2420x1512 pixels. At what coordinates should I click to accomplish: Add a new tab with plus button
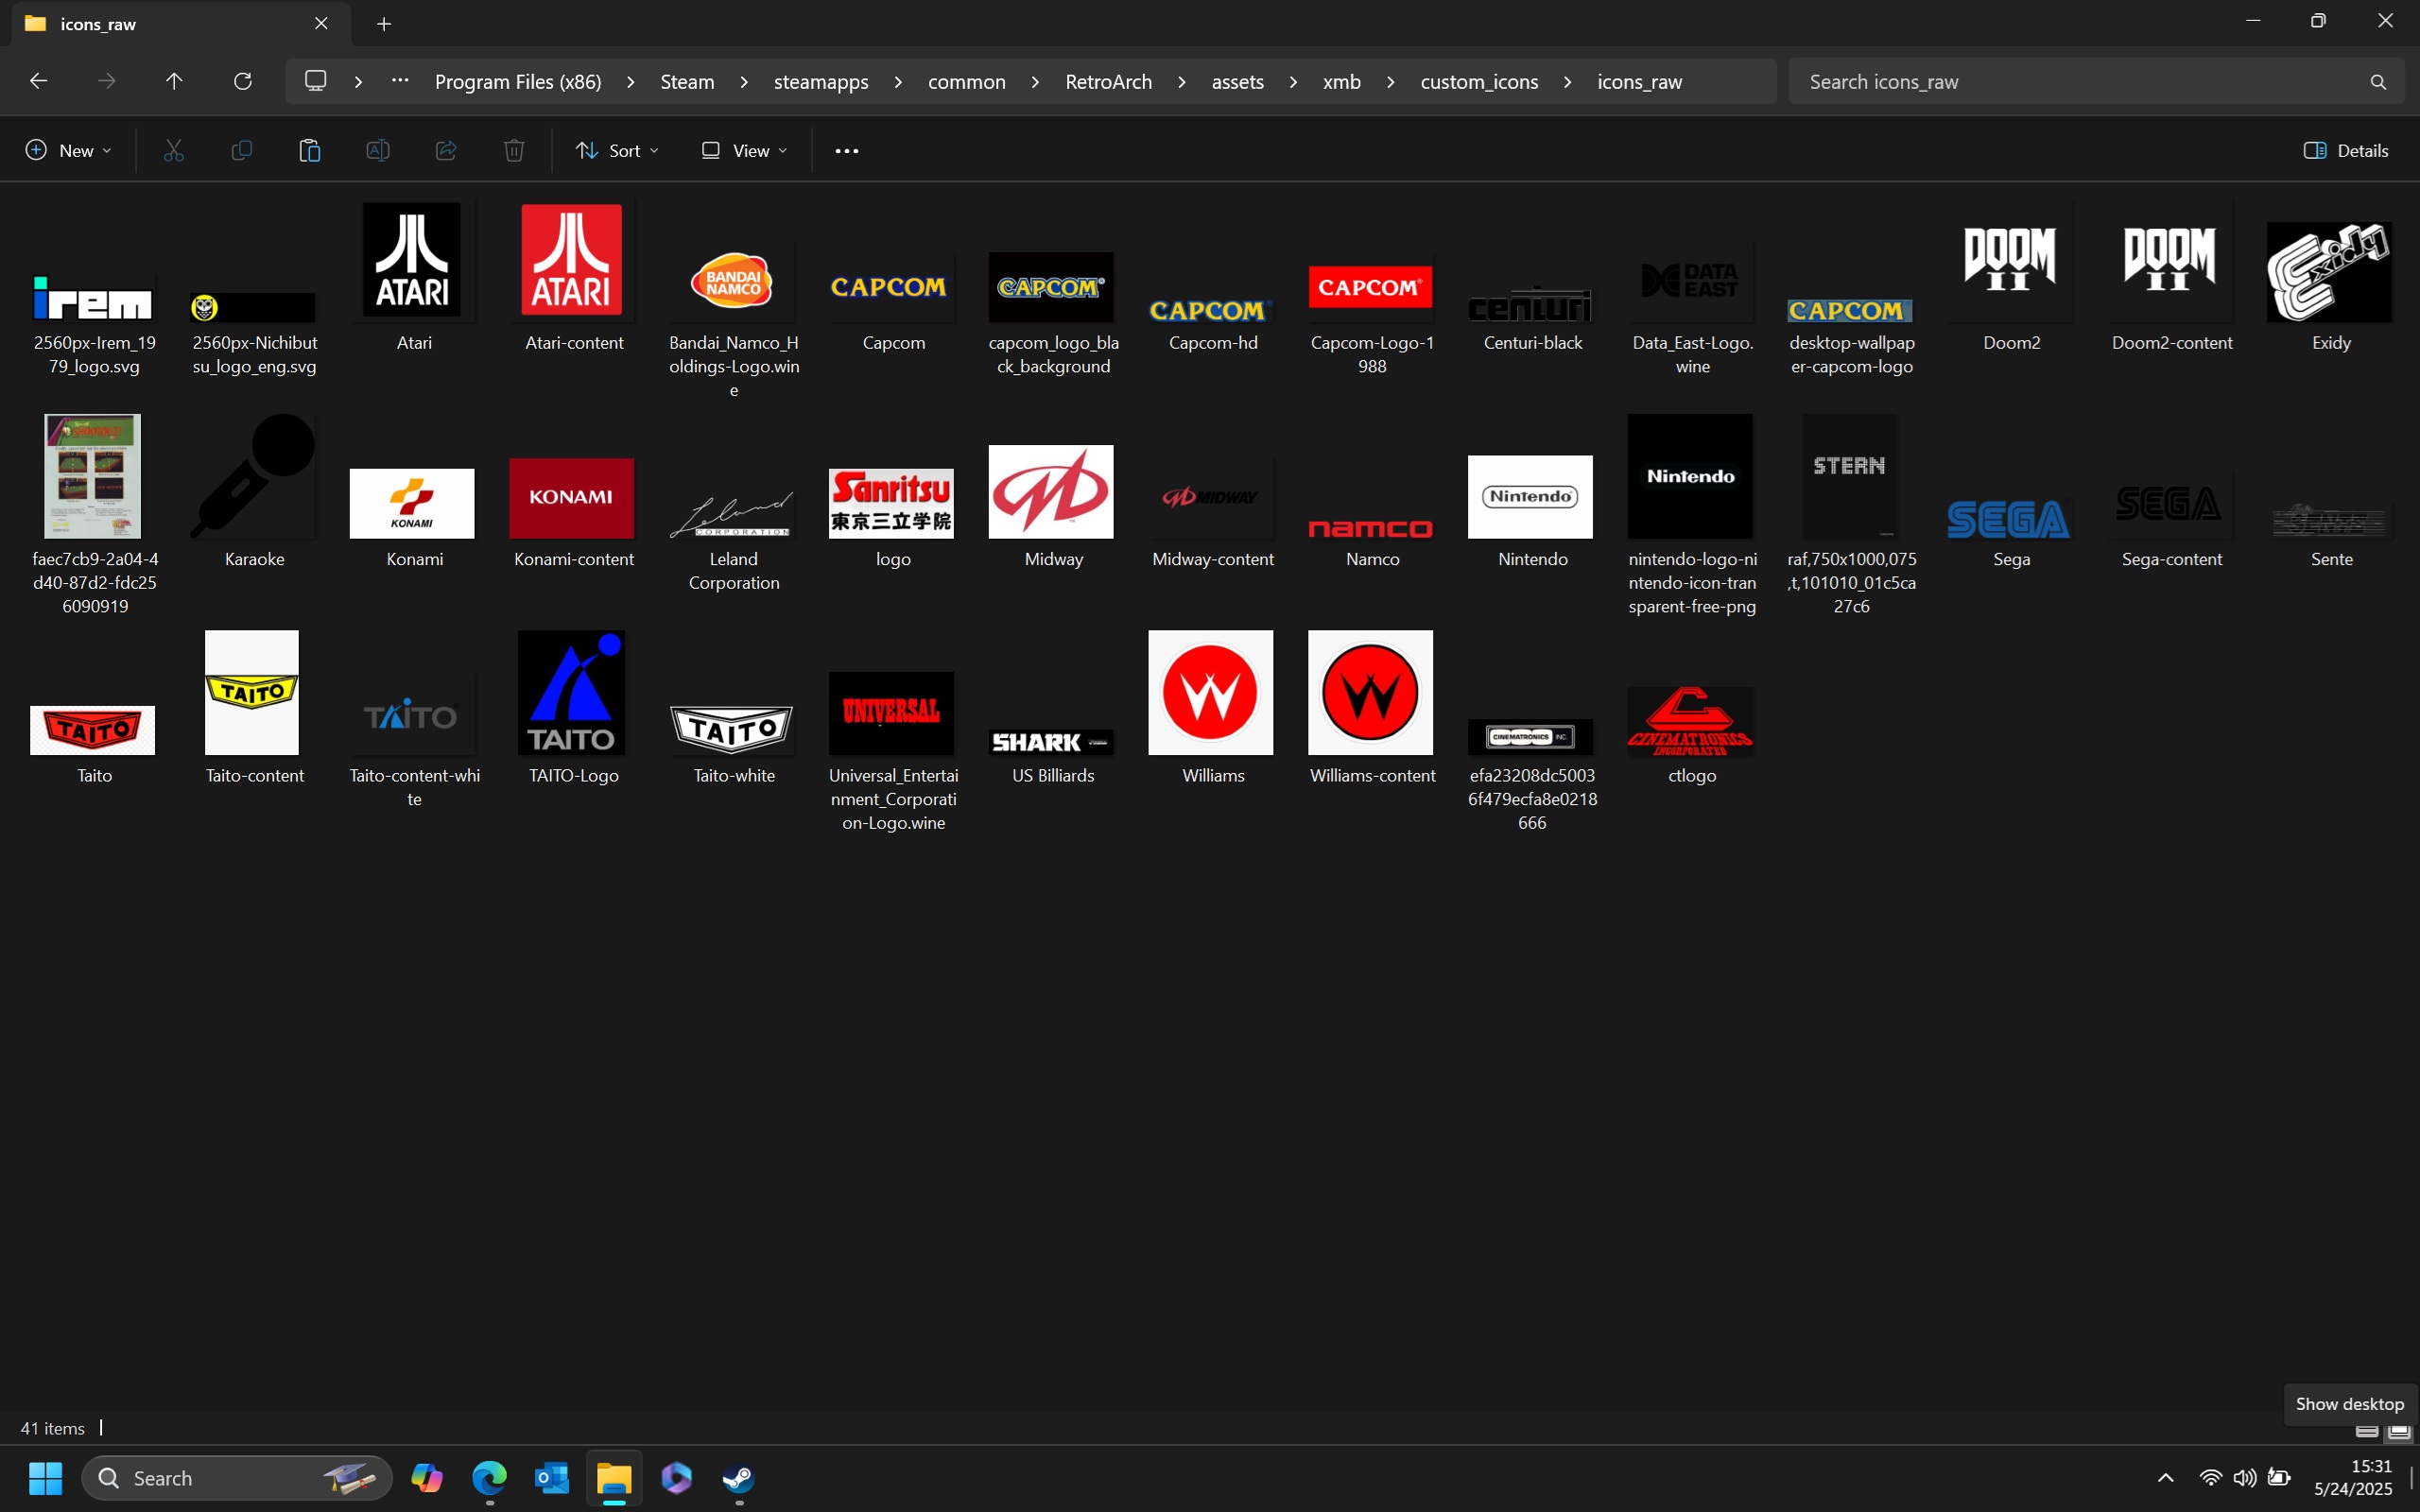pos(384,24)
